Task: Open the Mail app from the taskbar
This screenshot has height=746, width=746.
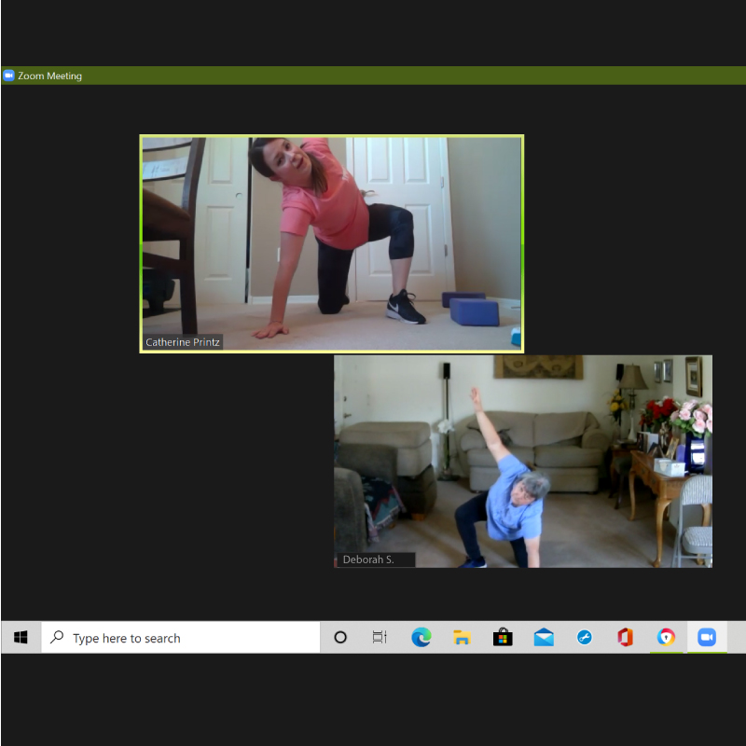Action: 544,637
